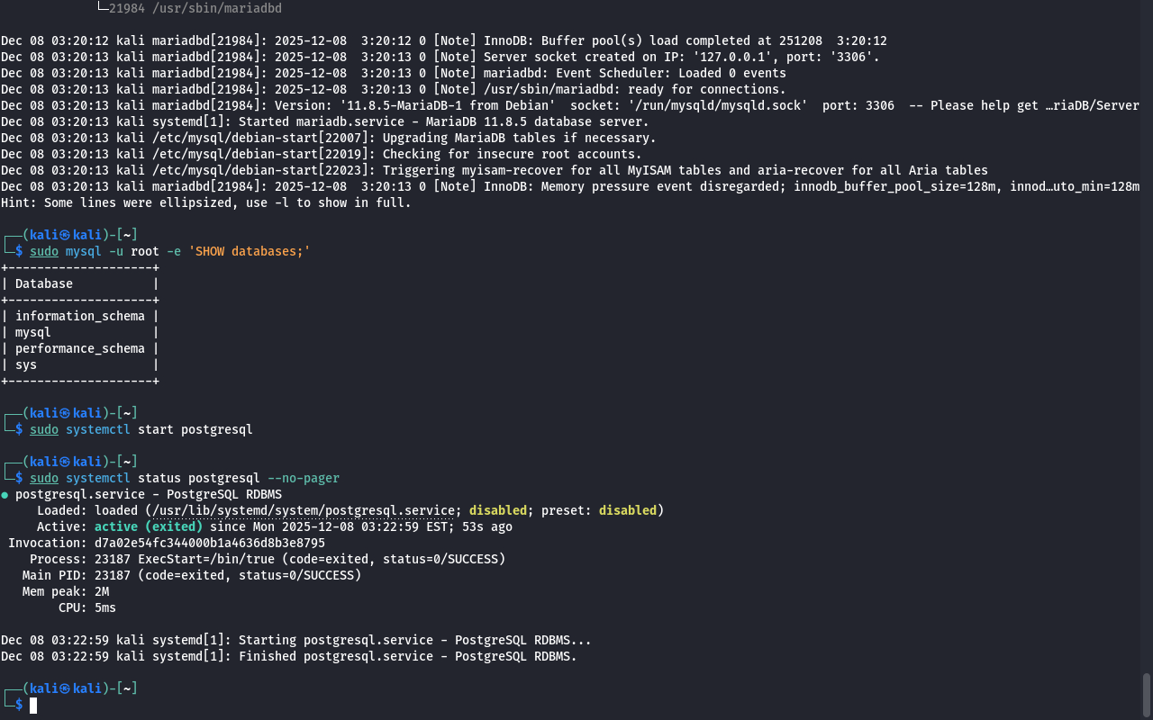The height and width of the screenshot is (720, 1153).
Task: Click the "Hint: Some lines were ellipsized" line
Action: pyautogui.click(x=205, y=202)
